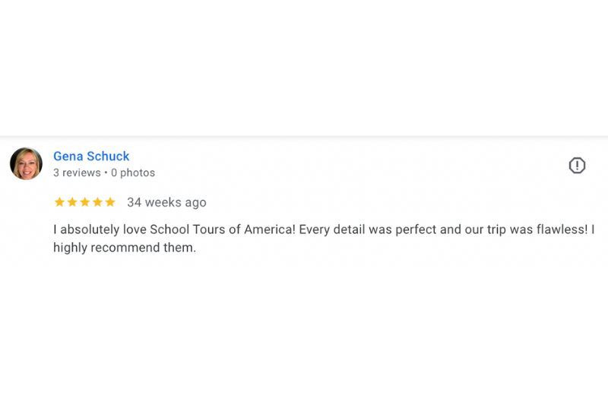The image size is (608, 405).
Task: Click the "3 reviews" count text
Action: (x=77, y=173)
